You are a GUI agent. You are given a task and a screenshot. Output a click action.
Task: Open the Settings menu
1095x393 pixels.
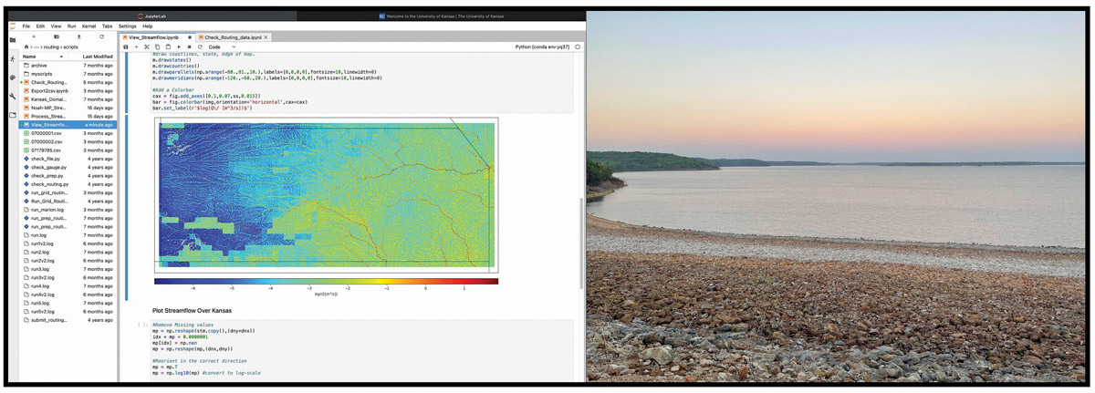(x=127, y=26)
